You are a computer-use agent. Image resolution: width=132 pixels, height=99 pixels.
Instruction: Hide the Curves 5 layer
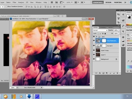click(94, 45)
